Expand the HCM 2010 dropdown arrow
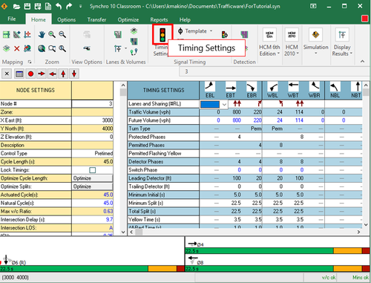Screen dimensions: 371x283 coord(298,53)
